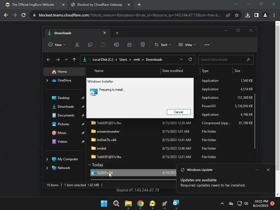This screenshot has width=280, height=210.
Task: Open Documents in Quick access
Action: [66, 115]
